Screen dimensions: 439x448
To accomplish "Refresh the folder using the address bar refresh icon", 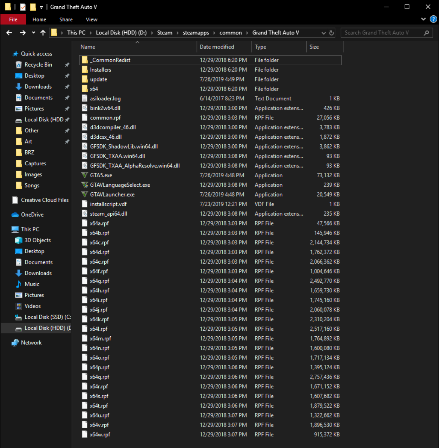I will [331, 33].
